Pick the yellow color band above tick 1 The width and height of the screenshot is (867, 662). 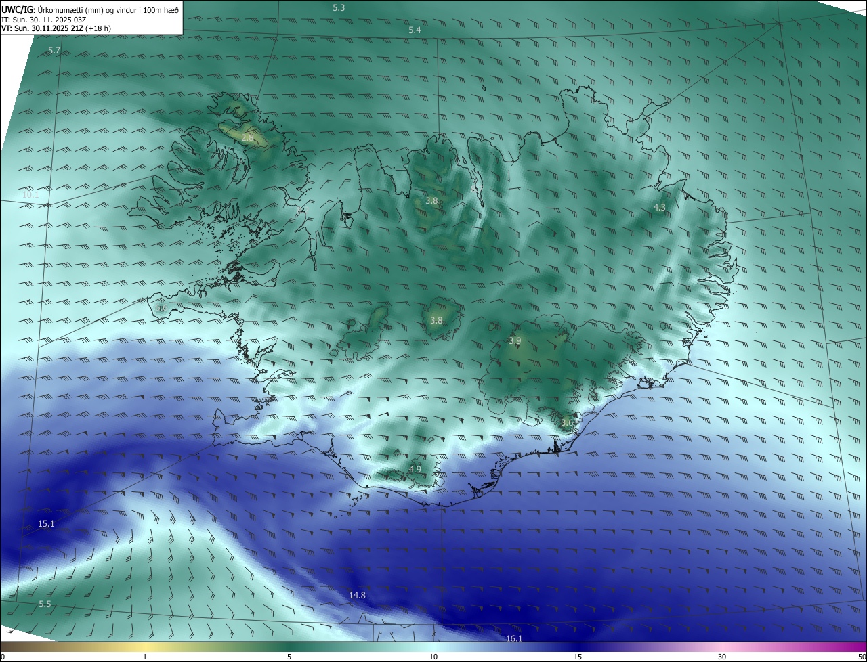pos(145,646)
